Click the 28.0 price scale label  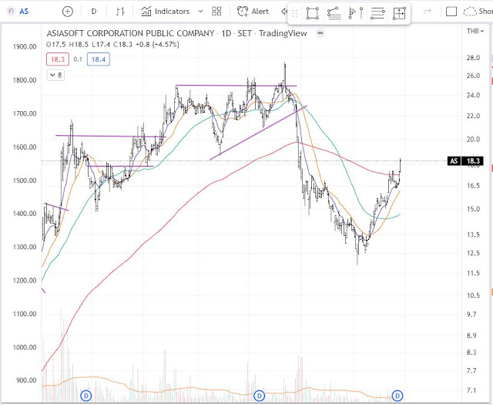click(x=473, y=58)
